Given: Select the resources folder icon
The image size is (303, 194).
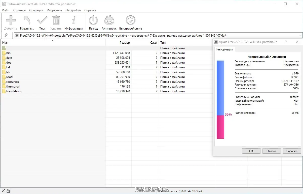Looking at the screenshot, I should click(4, 82).
